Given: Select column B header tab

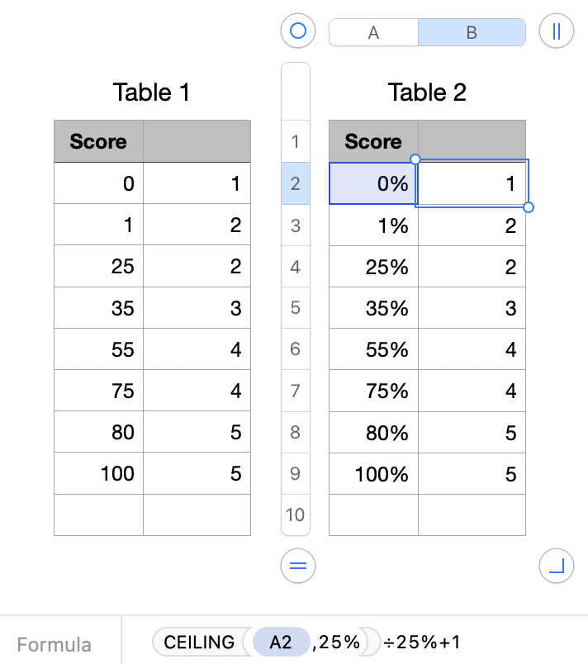Looking at the screenshot, I should pos(472,32).
